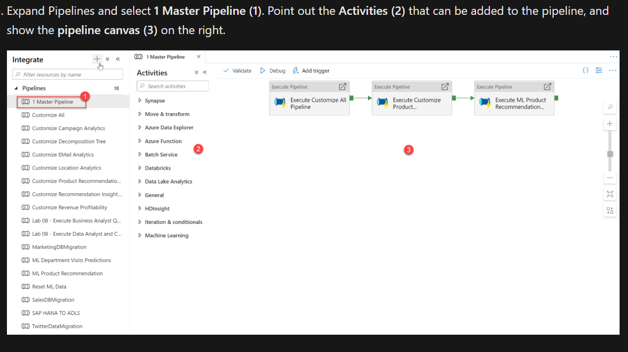The image size is (628, 352).
Task: Open Customize Decomposition Tree pipeline
Action: 69,141
